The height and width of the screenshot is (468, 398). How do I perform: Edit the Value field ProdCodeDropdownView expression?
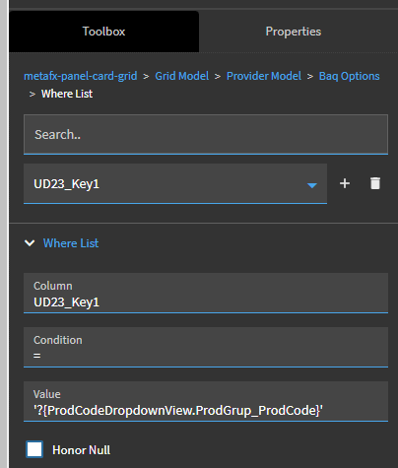click(x=206, y=401)
